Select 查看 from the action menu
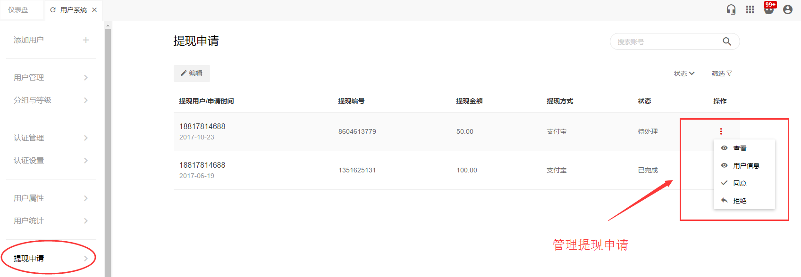Screen dimensions: 801x277 tap(740, 148)
